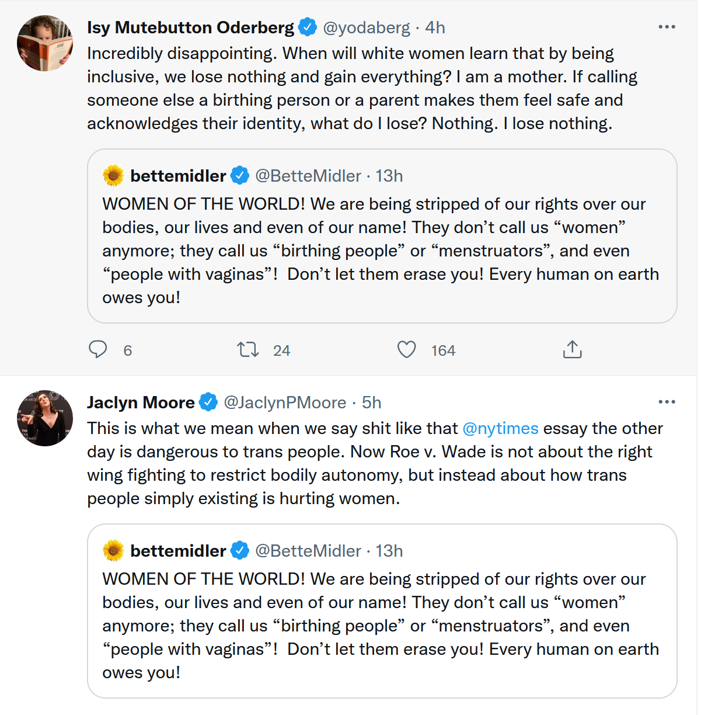Click sunflower avatar in first quoted tweet

tap(113, 175)
